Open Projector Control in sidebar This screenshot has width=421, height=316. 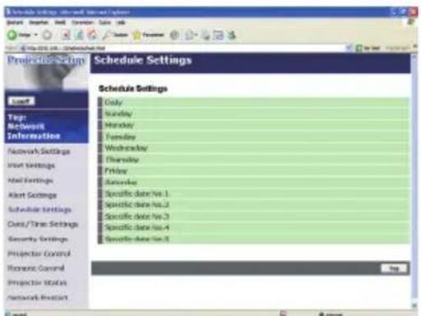pyautogui.click(x=39, y=253)
